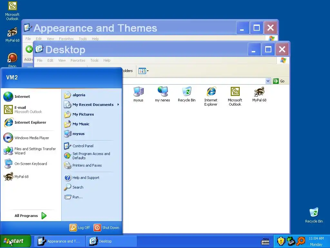
Task: Select Recycle Bin on the desktop background
Action: 314,215
